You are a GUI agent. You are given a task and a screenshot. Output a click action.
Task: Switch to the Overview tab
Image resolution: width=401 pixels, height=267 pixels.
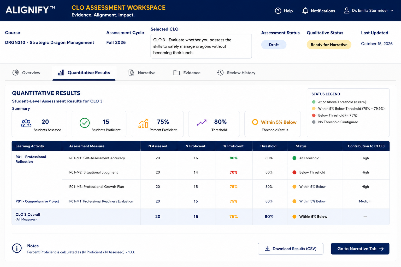pos(26,73)
